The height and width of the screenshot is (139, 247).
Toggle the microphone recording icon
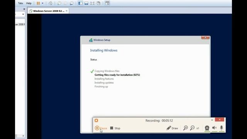(222, 128)
